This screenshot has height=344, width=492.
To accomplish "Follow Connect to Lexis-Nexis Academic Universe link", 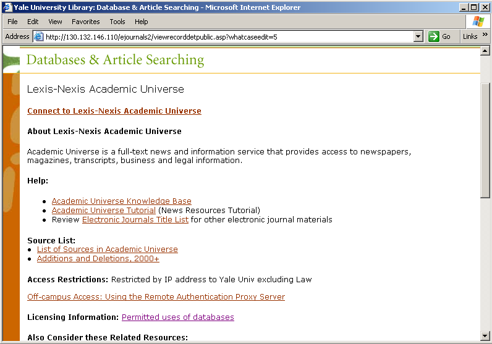I will coord(114,111).
